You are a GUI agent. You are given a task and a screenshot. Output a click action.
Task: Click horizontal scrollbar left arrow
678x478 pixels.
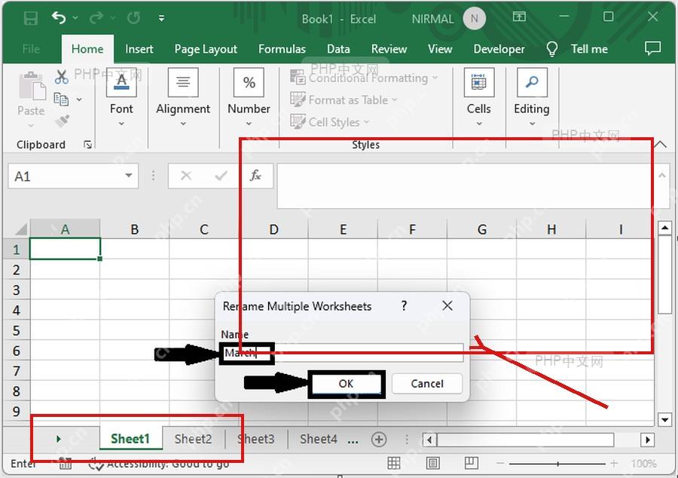pos(429,440)
